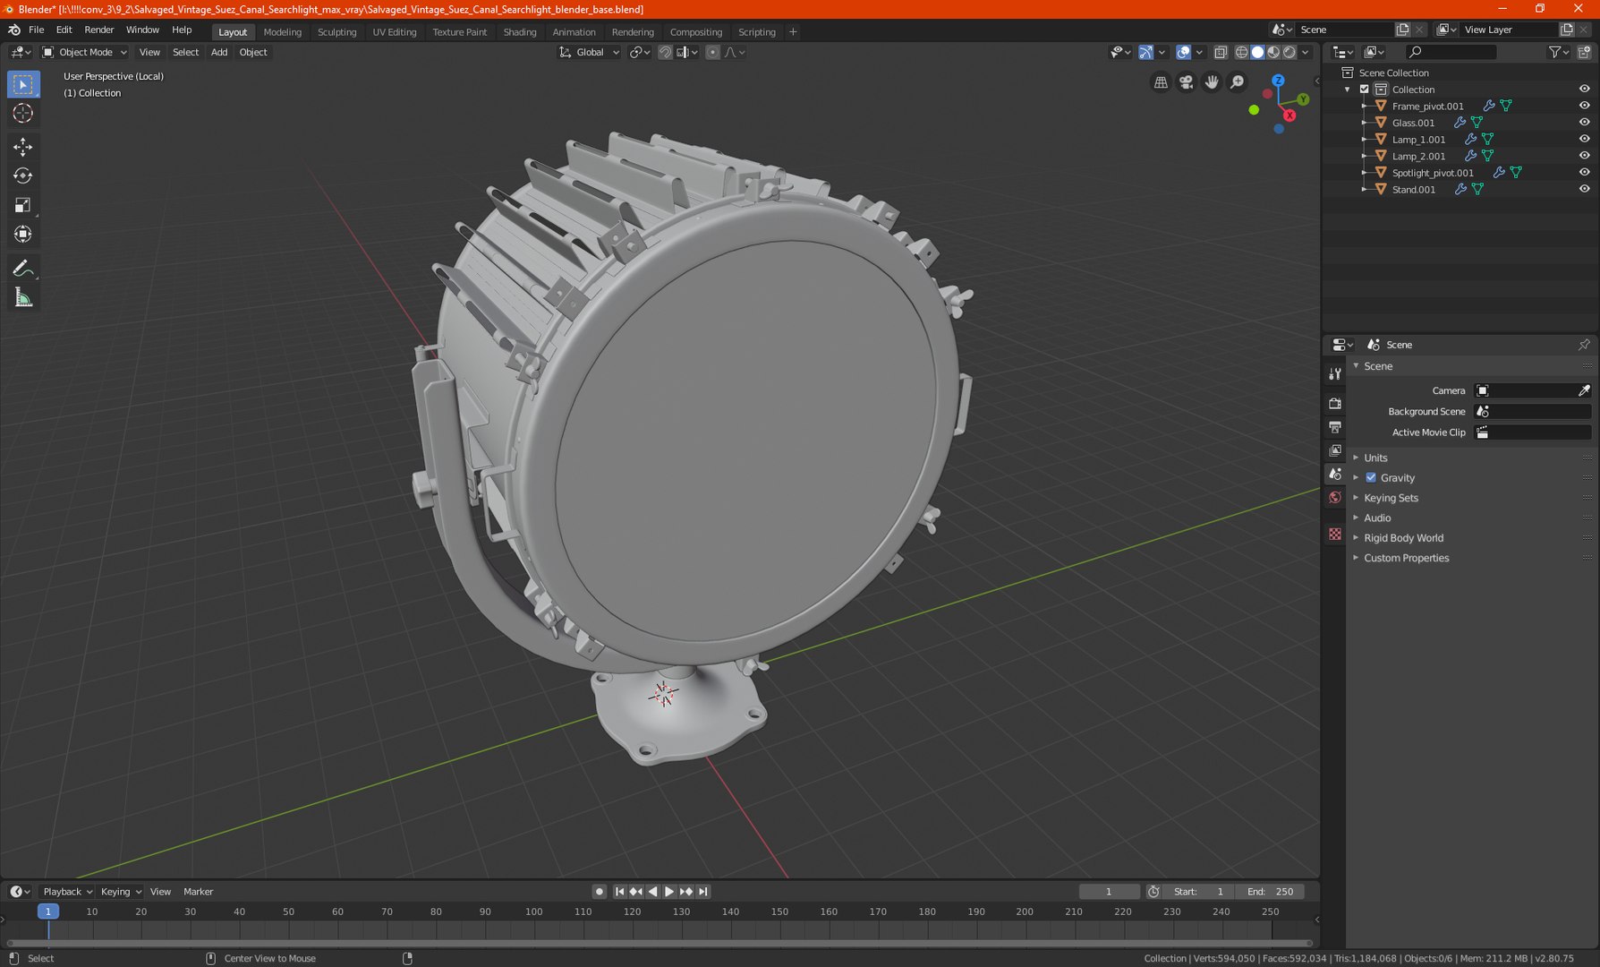This screenshot has width=1600, height=967.
Task: Click the timeline horizontal scrollbar
Action: [x=660, y=943]
